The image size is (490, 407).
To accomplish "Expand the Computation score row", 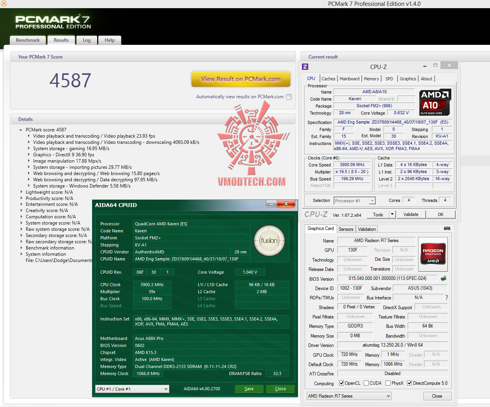I will pos(21,217).
